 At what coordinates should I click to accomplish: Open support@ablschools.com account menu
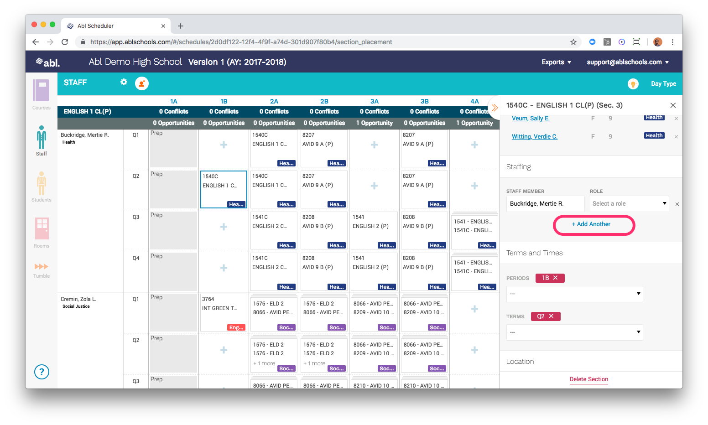click(627, 62)
